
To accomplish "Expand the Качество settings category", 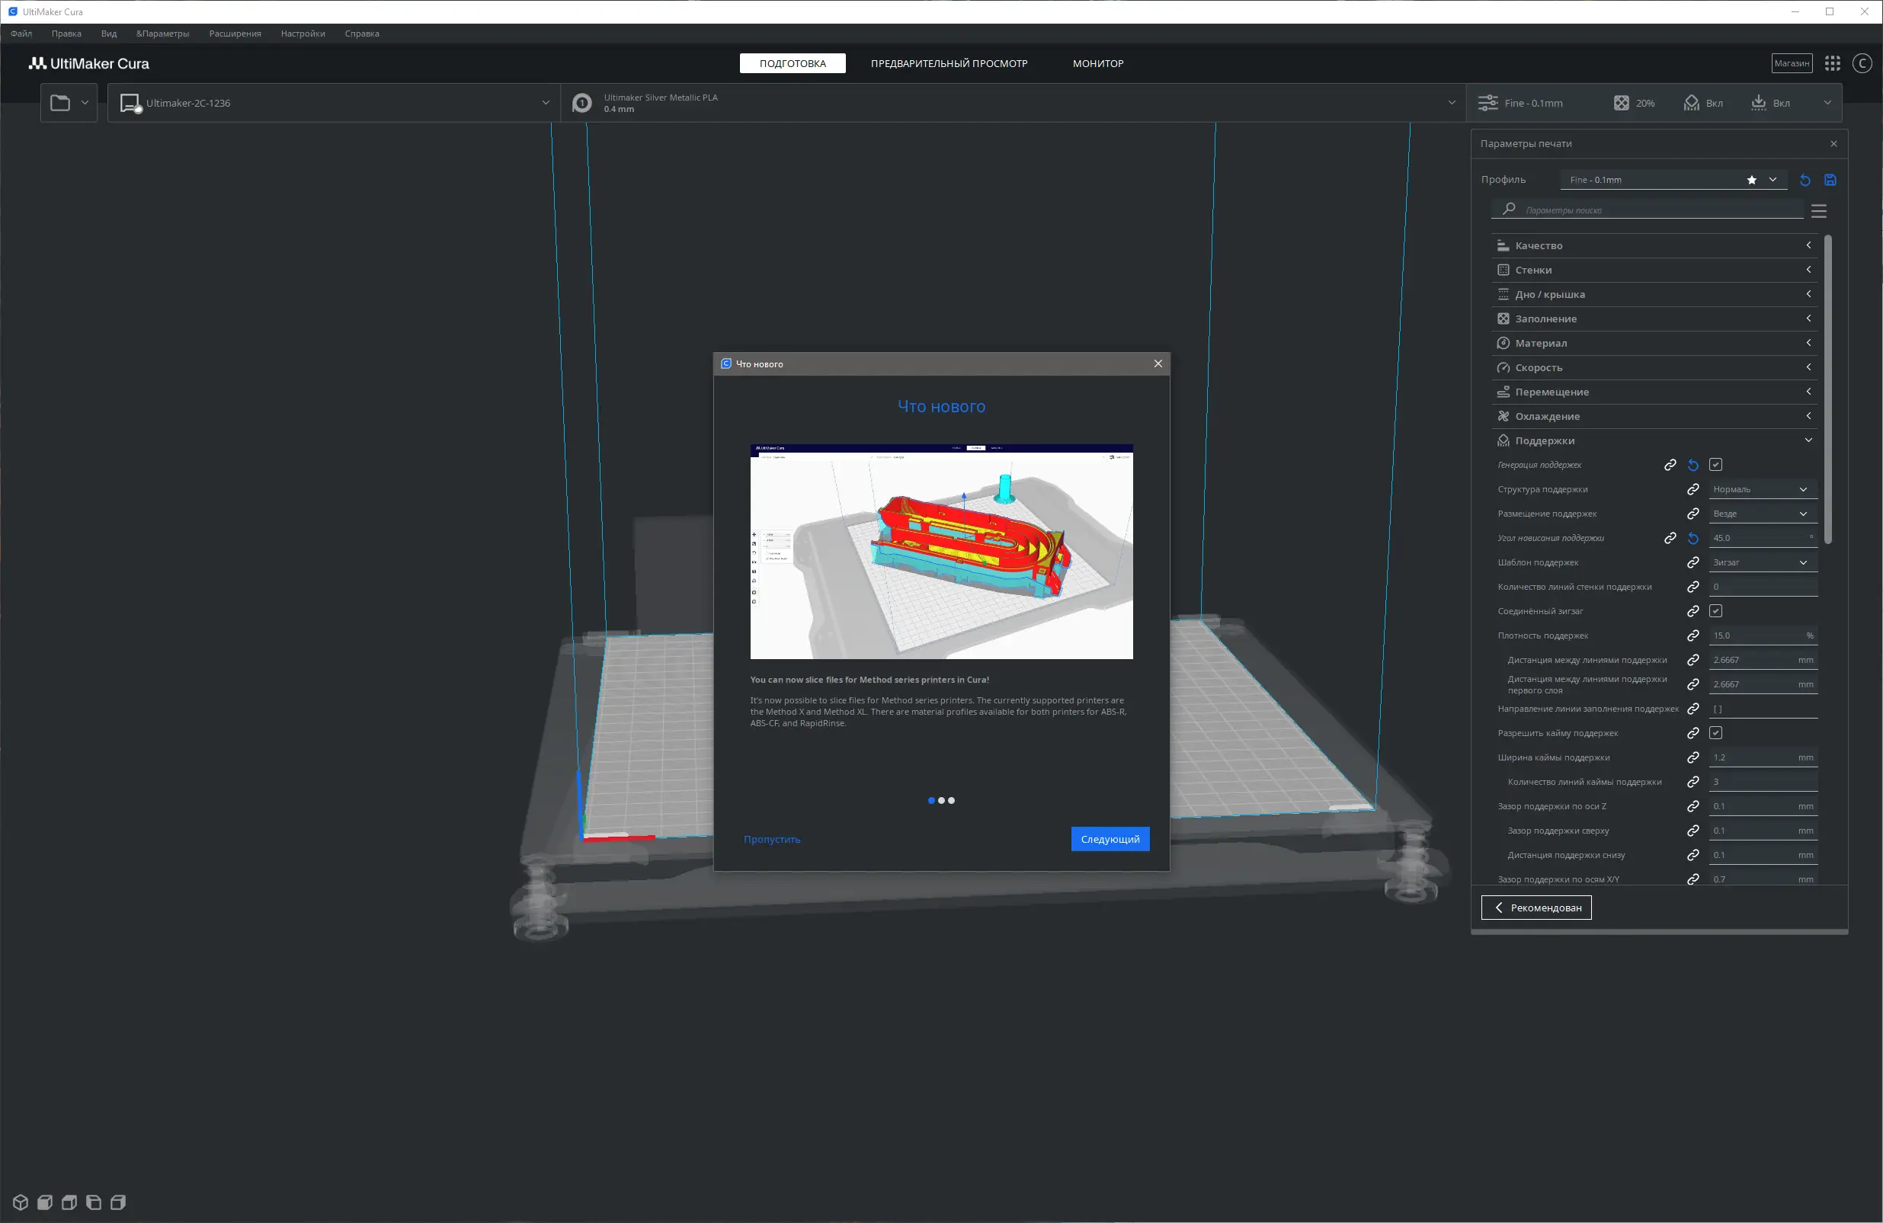I will click(x=1651, y=246).
